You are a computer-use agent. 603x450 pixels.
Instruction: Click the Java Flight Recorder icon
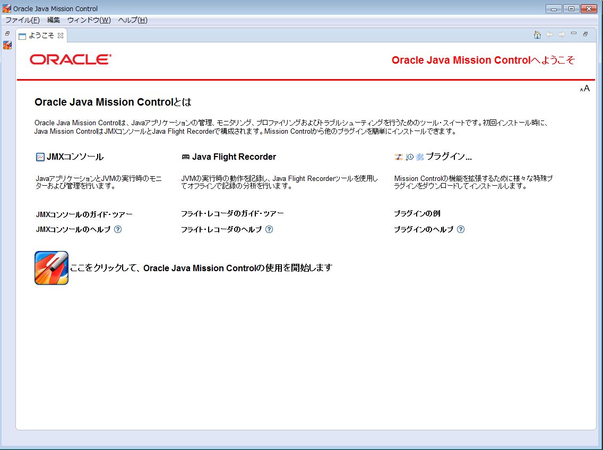(x=187, y=157)
